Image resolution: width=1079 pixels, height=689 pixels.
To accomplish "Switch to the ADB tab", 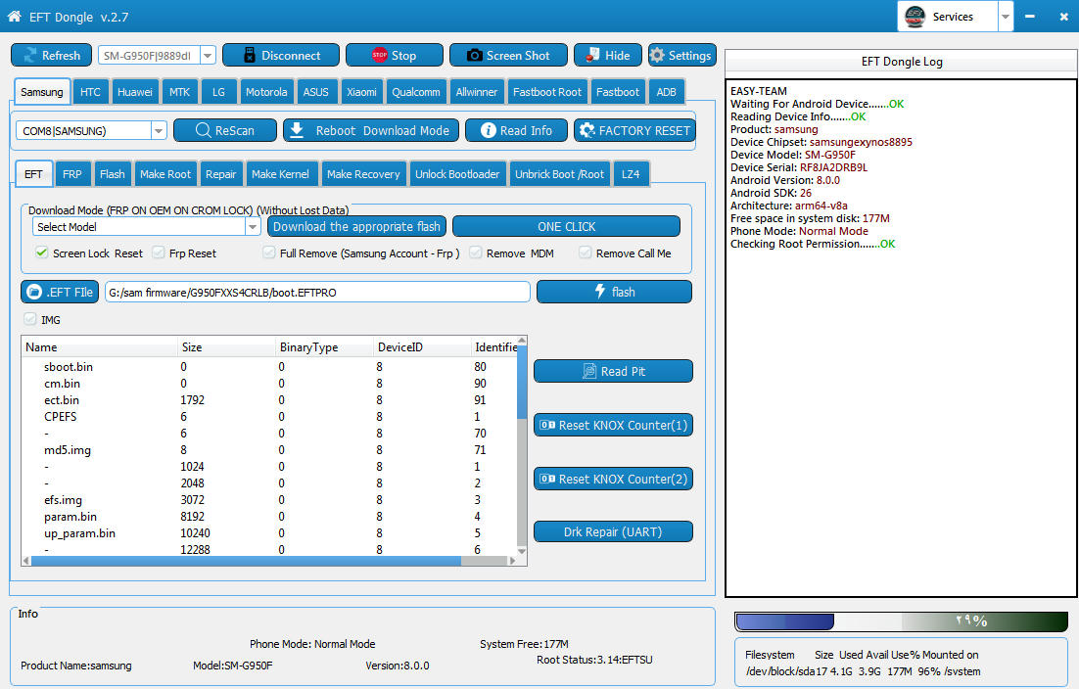I will click(666, 91).
